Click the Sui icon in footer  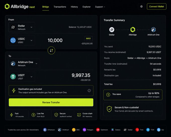click(x=159, y=130)
